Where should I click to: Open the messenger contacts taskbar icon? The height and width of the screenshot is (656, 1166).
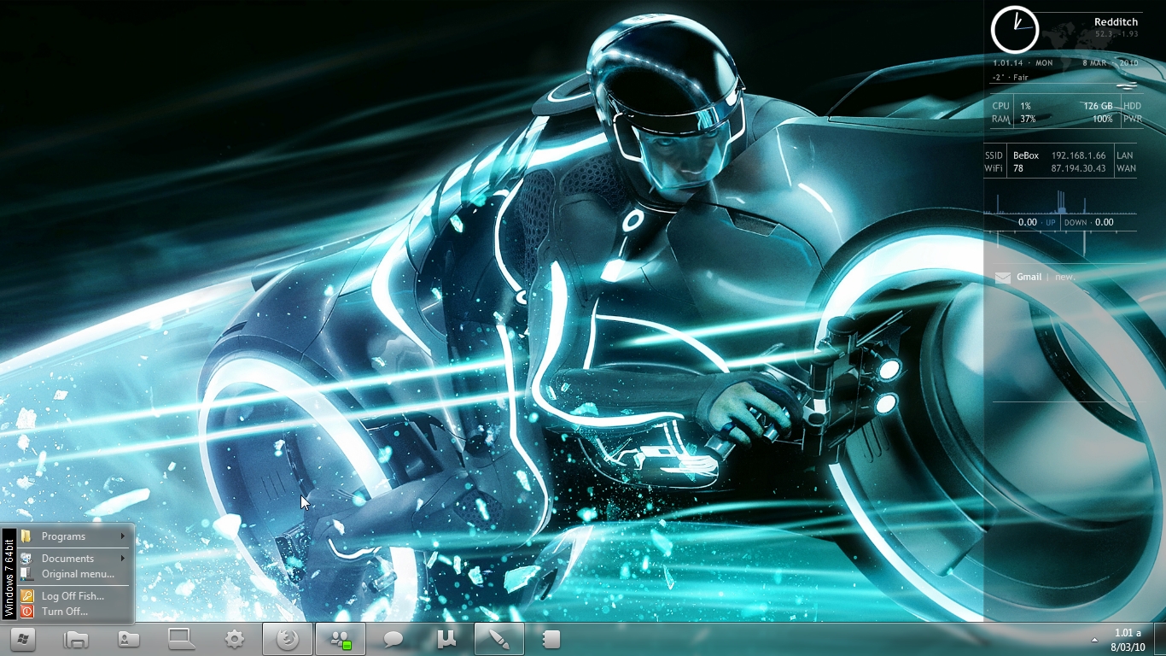pos(341,639)
